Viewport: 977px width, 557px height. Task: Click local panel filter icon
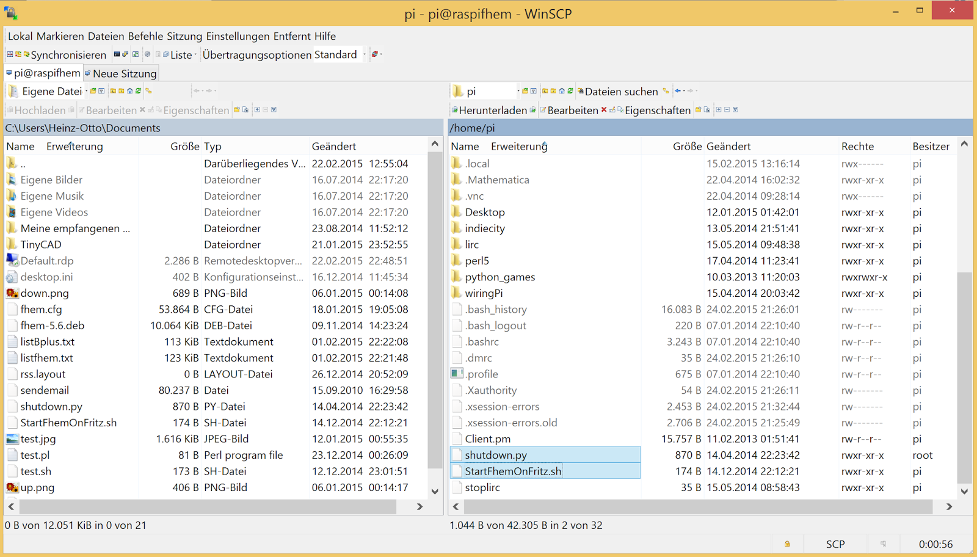point(101,91)
